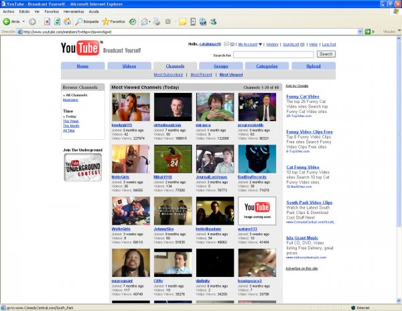Image resolution: width=402 pixels, height=311 pixels.
Task: Click the vertical scrollbar thumb
Action: point(399,134)
